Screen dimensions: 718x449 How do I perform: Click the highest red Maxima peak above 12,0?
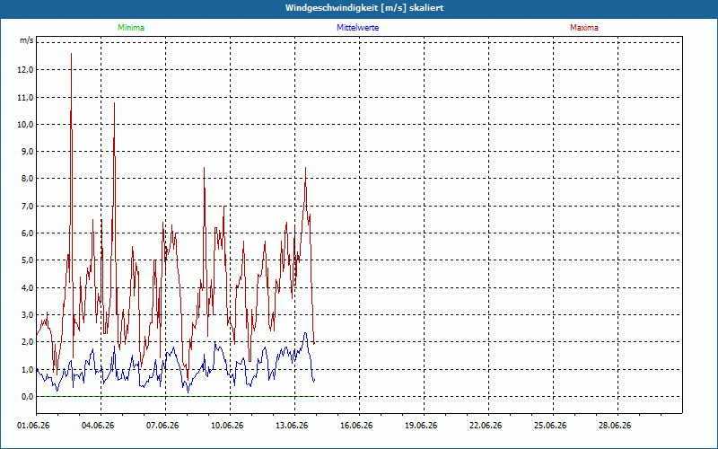click(72, 54)
